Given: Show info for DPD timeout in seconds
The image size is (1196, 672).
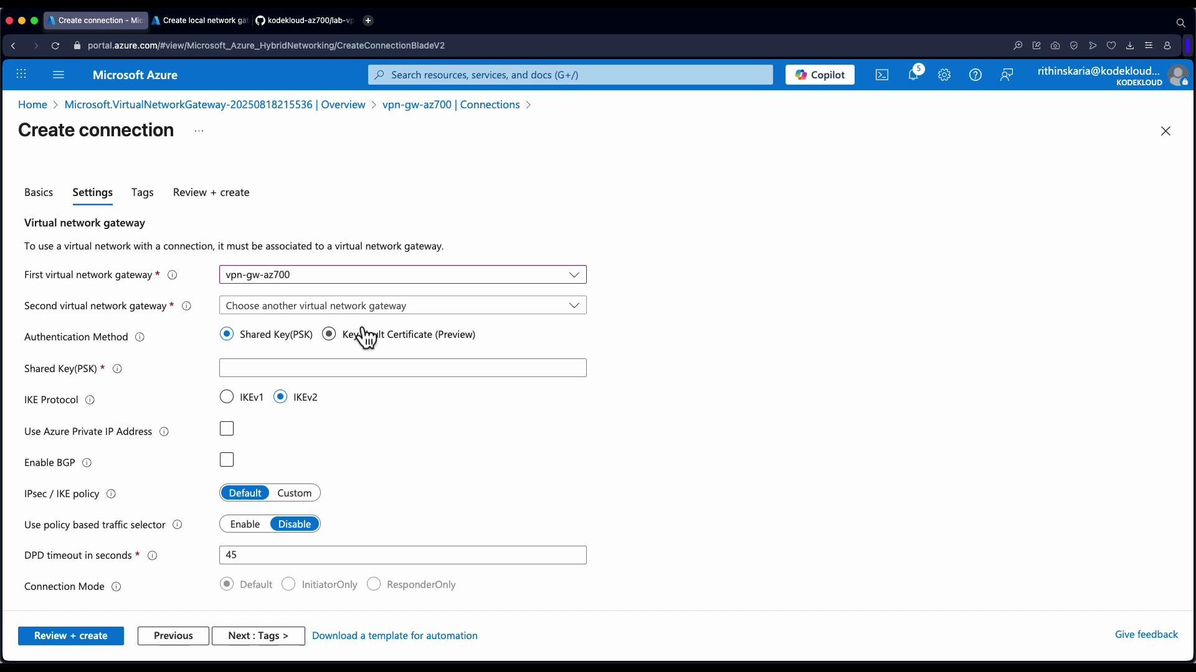Looking at the screenshot, I should pos(153,556).
